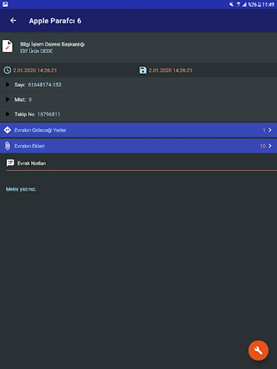Tap the battery indicator in status bar

click(259, 5)
